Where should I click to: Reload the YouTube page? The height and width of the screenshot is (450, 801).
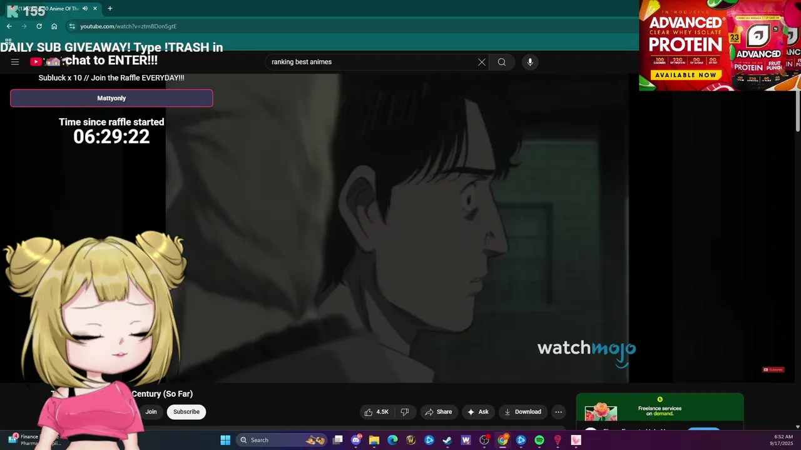[39, 26]
